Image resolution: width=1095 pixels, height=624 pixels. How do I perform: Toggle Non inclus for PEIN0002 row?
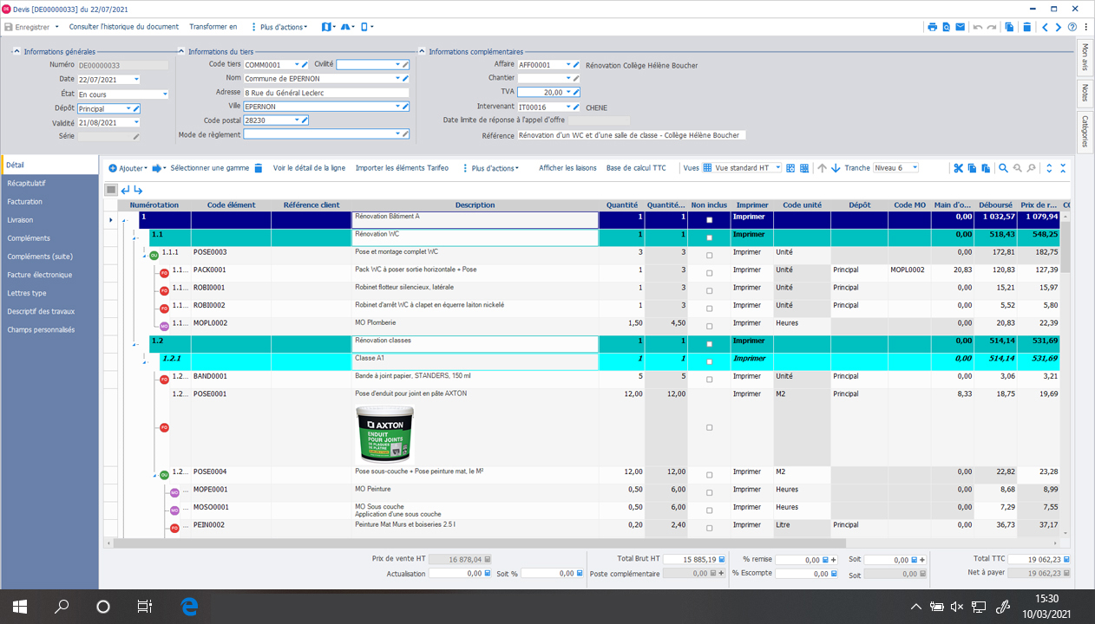pyautogui.click(x=709, y=528)
